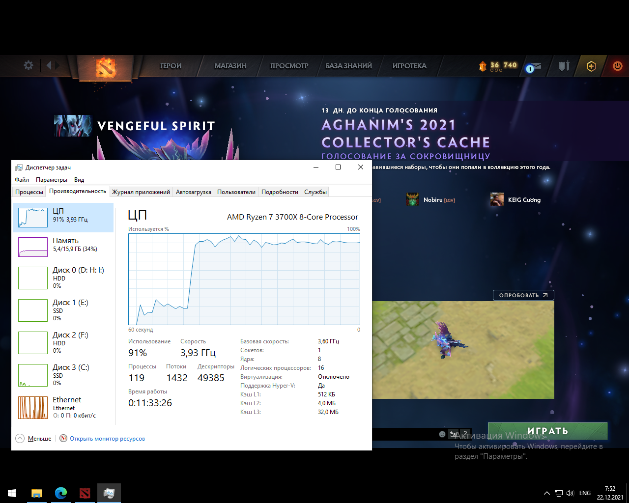Open resource monitor via Открыть монитор ресурсов
This screenshot has width=629, height=503.
tap(107, 439)
